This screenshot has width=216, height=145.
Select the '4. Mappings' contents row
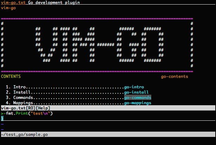click(x=78, y=103)
